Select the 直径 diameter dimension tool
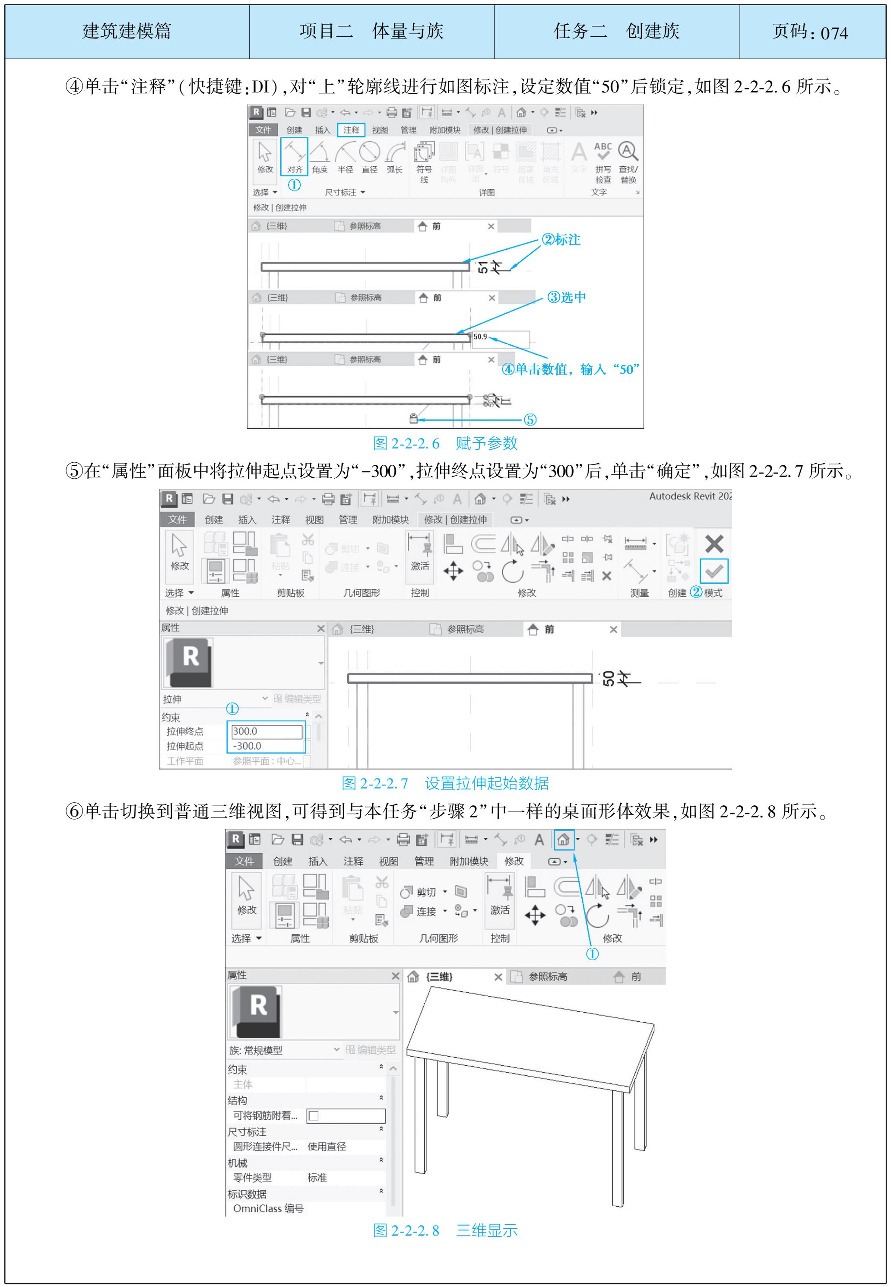 370,157
